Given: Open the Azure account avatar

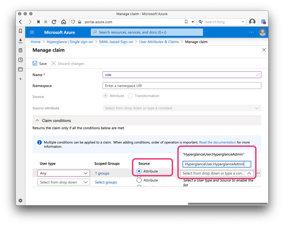Looking at the screenshot, I should [262, 32].
